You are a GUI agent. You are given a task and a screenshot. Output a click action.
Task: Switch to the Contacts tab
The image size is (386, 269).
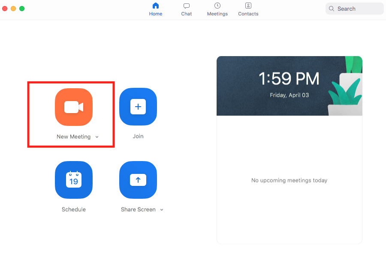click(x=248, y=9)
